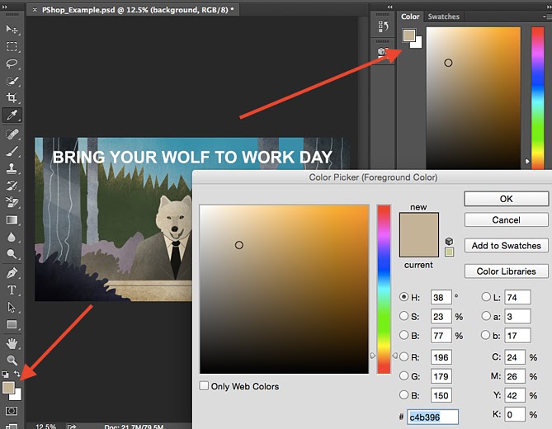Viewport: 552px width, 429px height.
Task: Close the PShop_Example.psd document tab
Action: (x=35, y=10)
